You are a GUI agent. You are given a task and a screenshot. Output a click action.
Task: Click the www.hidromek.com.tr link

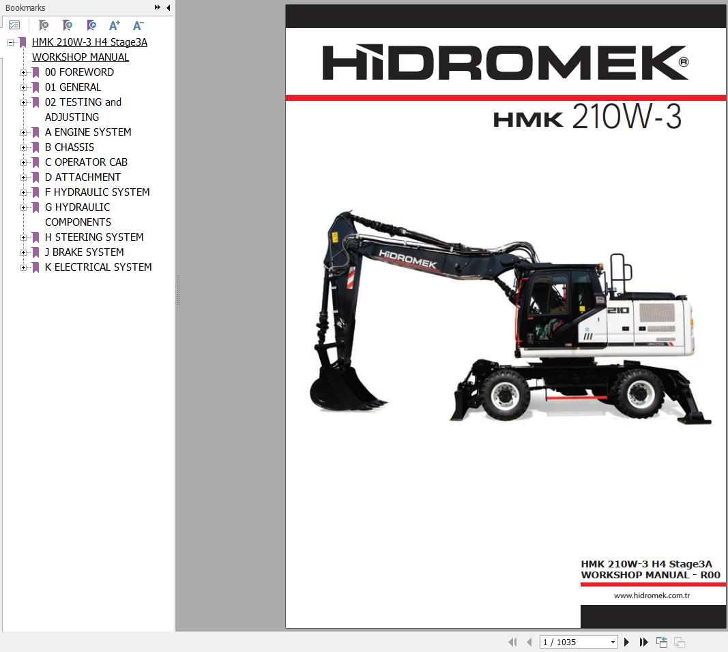[x=652, y=595]
